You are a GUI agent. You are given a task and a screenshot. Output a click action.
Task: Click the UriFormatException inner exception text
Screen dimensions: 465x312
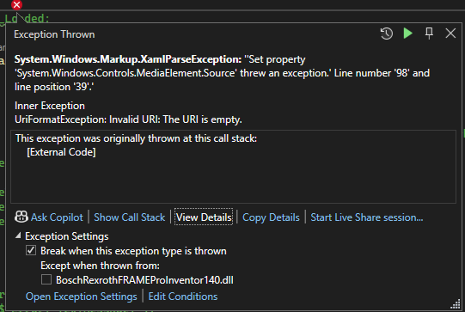[128, 119]
